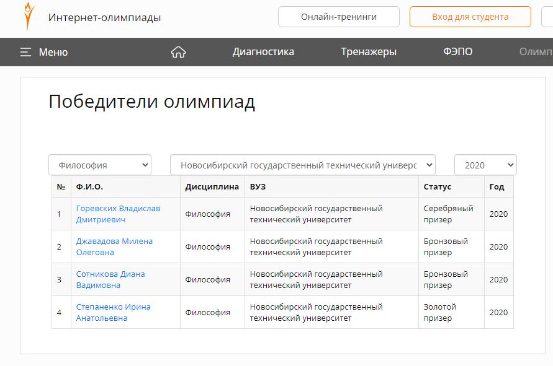Select the Золотой призер status cell
Image resolution: width=553 pixels, height=366 pixels.
[451, 312]
